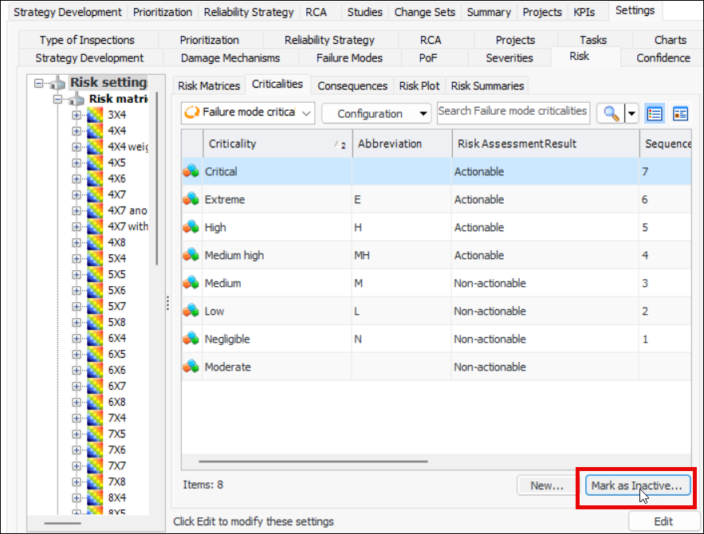Screen dimensions: 704x534
Task: Switch to the Consequences tab
Action: pos(352,86)
